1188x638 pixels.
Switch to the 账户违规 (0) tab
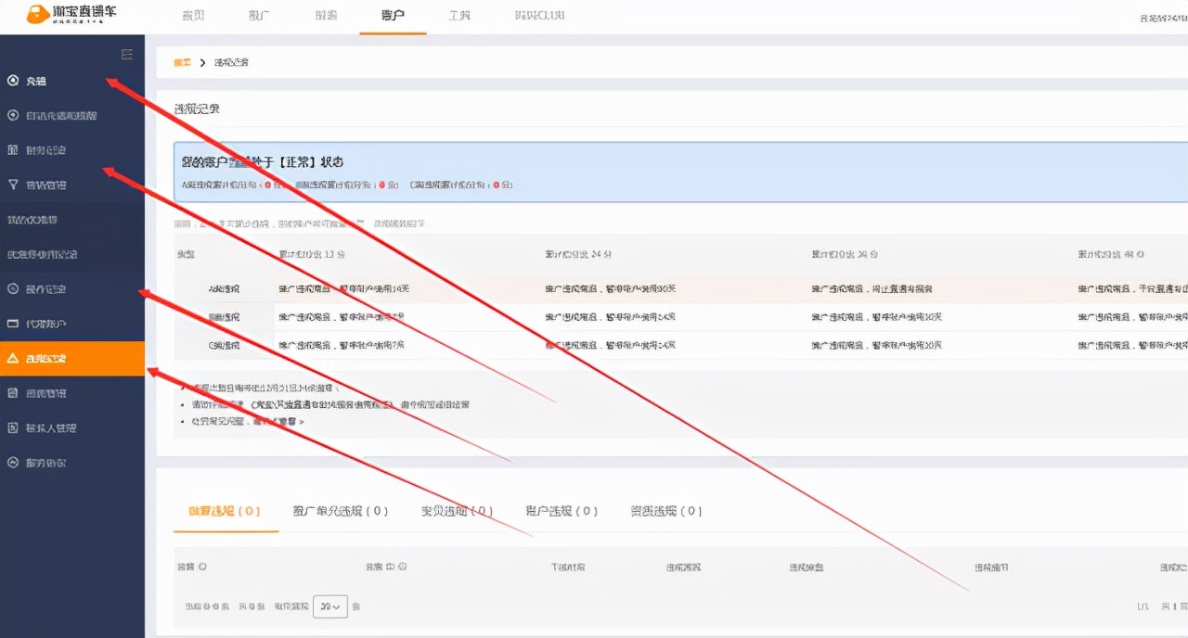(561, 511)
